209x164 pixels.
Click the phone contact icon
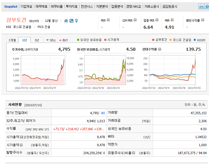(71, 21)
